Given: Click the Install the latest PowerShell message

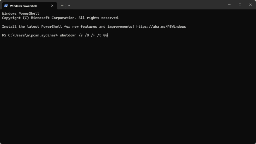Looking at the screenshot, I should tap(67, 26).
